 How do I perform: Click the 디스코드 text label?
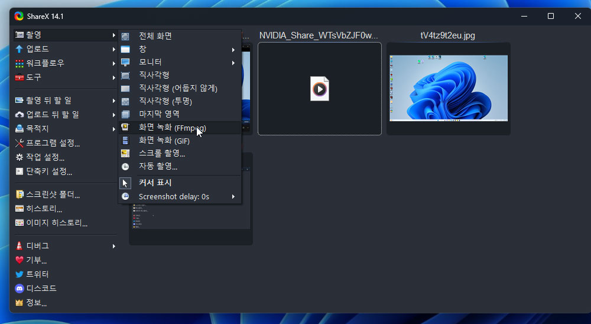tap(41, 289)
